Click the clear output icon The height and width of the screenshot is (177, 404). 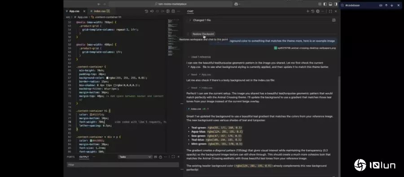(155, 157)
